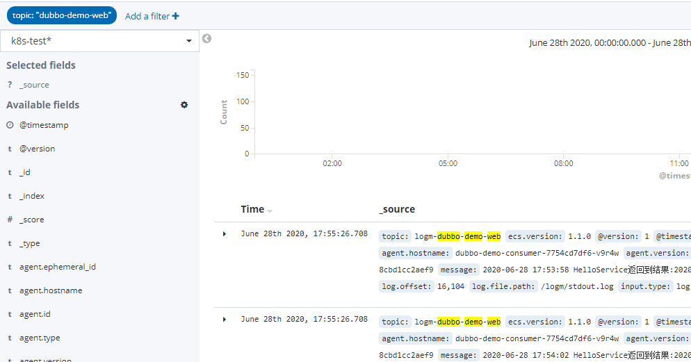
Task: Open available fields settings gear
Action: pyautogui.click(x=184, y=105)
